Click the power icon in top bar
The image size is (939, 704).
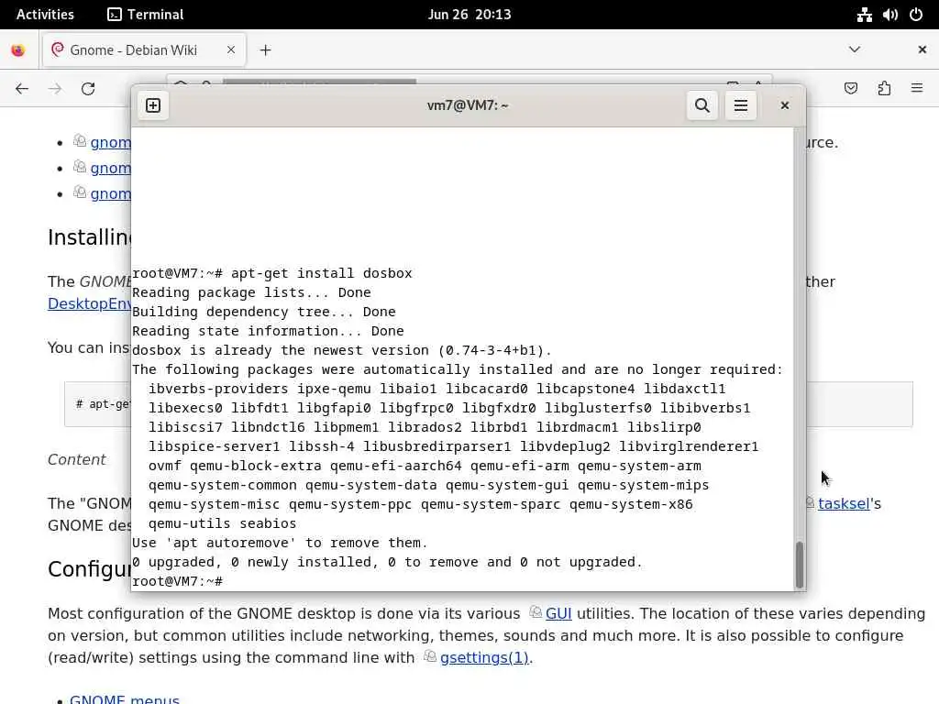pos(916,15)
